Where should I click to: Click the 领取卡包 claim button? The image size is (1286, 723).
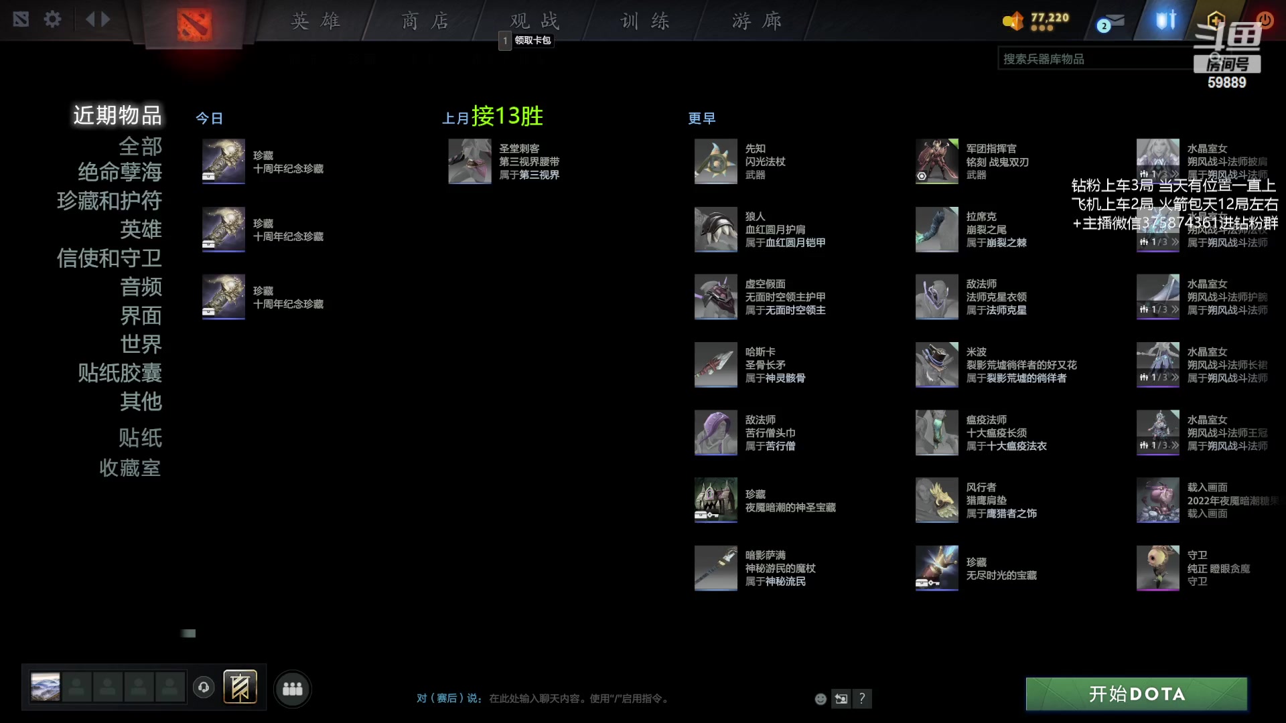[525, 41]
